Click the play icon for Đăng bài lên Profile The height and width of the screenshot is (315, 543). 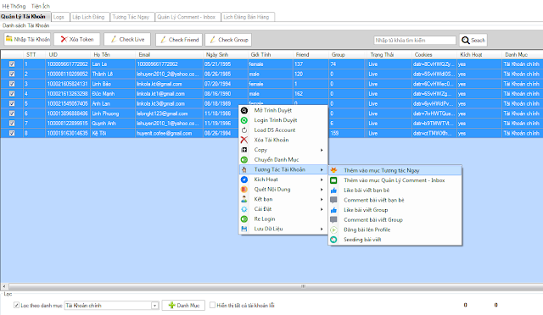point(333,229)
